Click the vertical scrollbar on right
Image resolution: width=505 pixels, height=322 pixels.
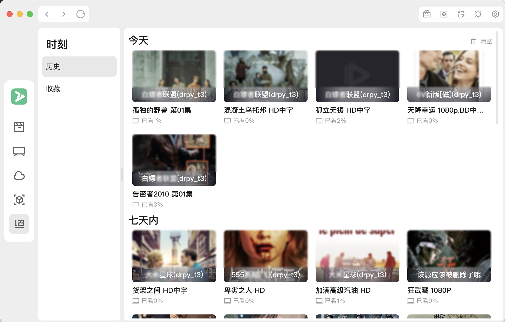[497, 78]
